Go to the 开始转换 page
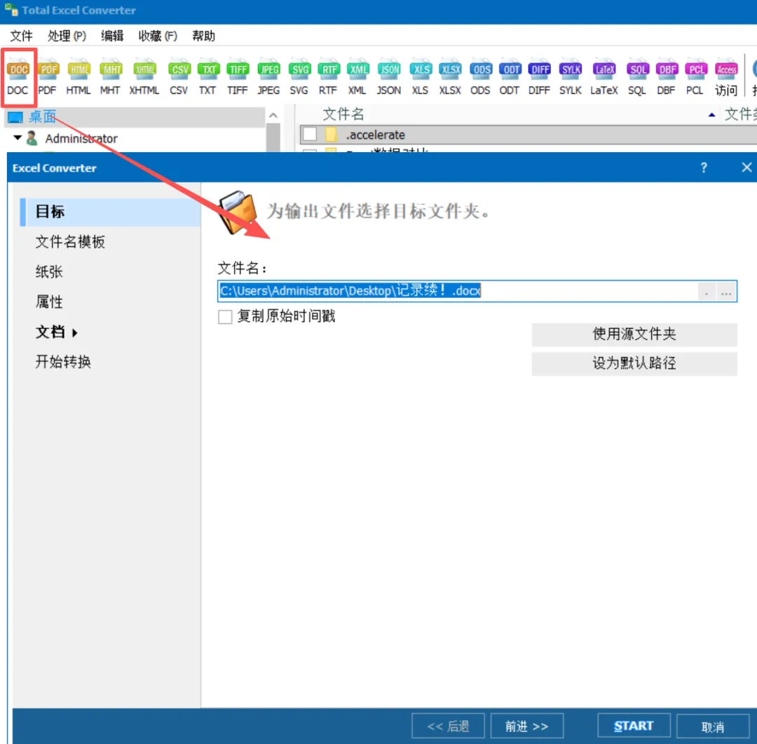Screen dimensions: 757x744 pos(63,362)
